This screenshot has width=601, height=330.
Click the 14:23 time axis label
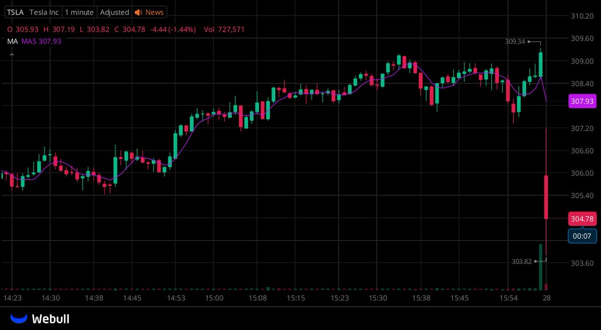click(13, 297)
